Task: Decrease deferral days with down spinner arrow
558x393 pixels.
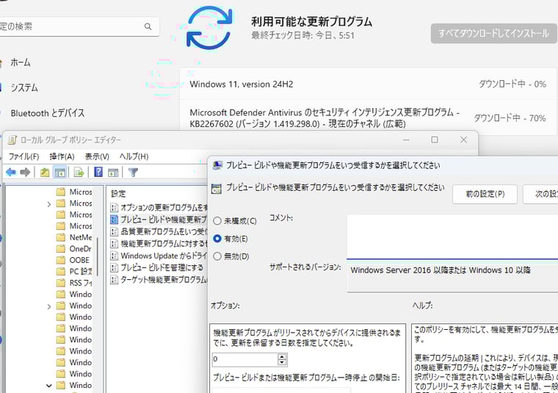Action: [x=282, y=362]
